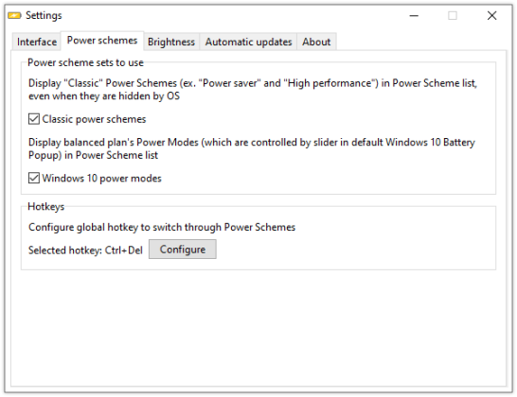Click the Hotkeys group header

45,206
